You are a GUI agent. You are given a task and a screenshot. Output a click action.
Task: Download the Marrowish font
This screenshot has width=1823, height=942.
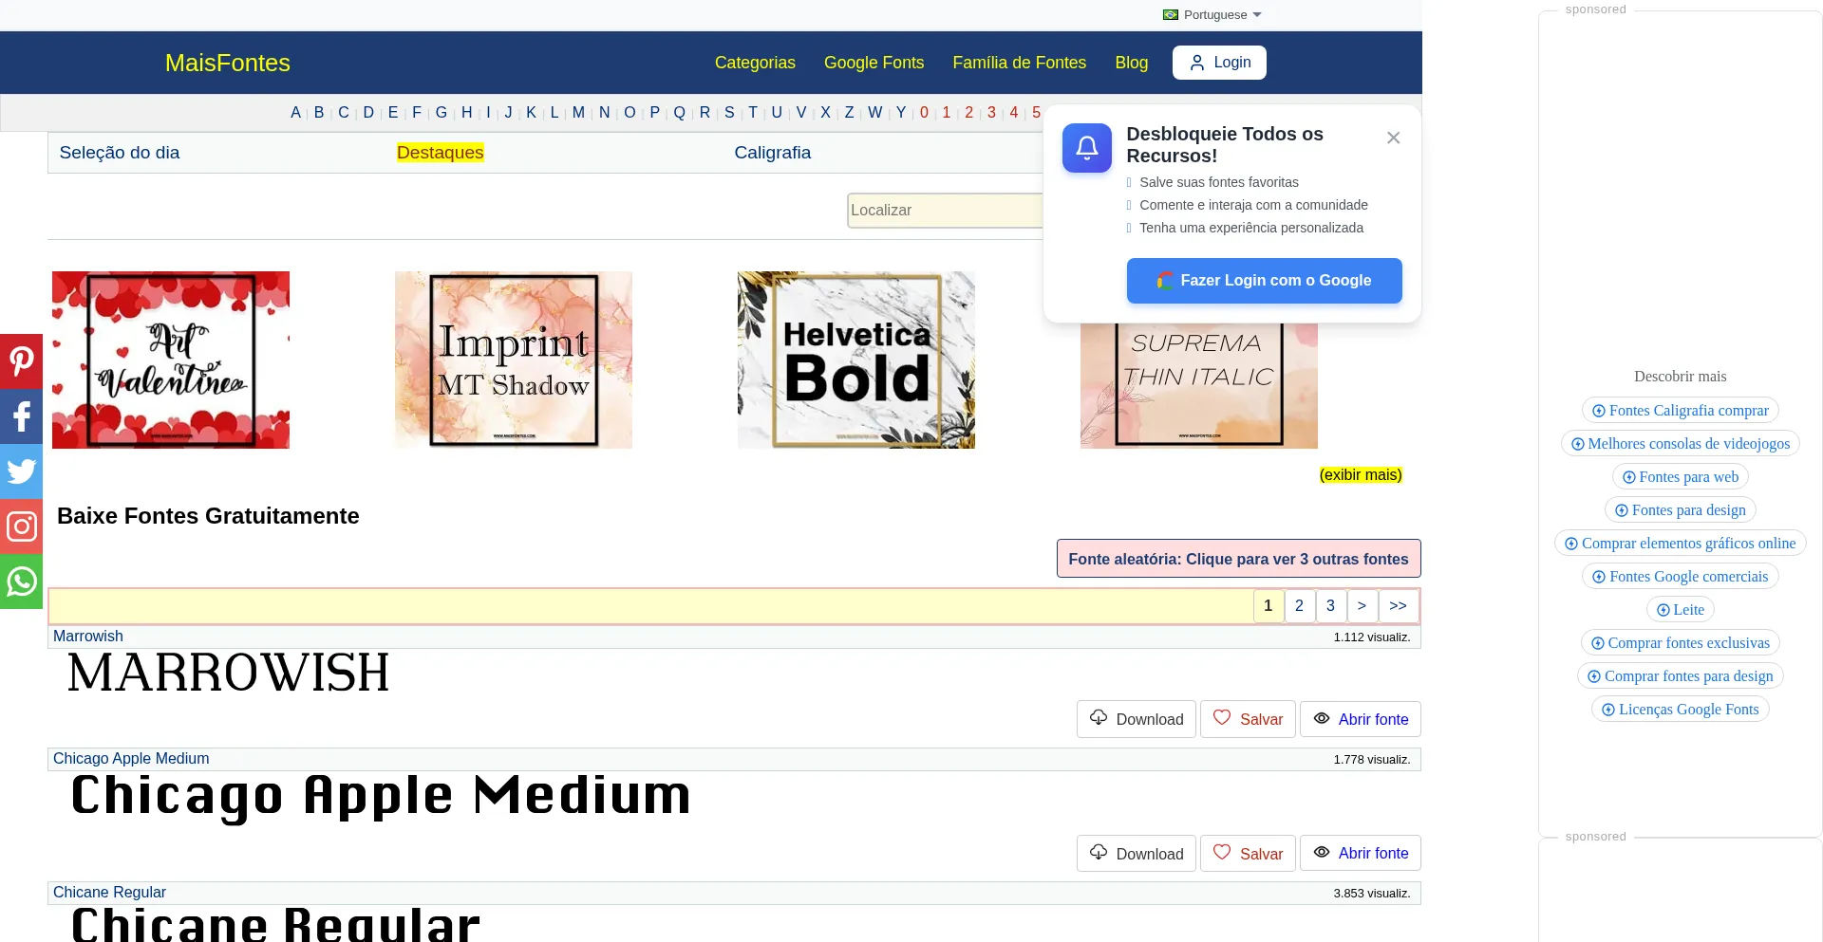[1136, 719]
